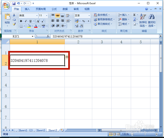Screen dimensions: 164x138
Task: Open font size dropdown
Action: (47, 15)
